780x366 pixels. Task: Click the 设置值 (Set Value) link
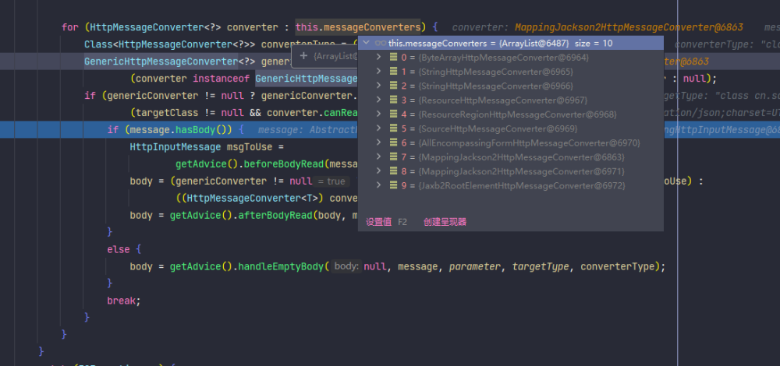pos(379,222)
